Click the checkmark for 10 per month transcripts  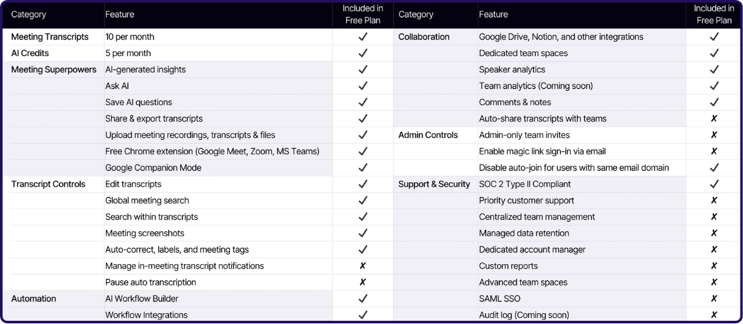click(363, 37)
